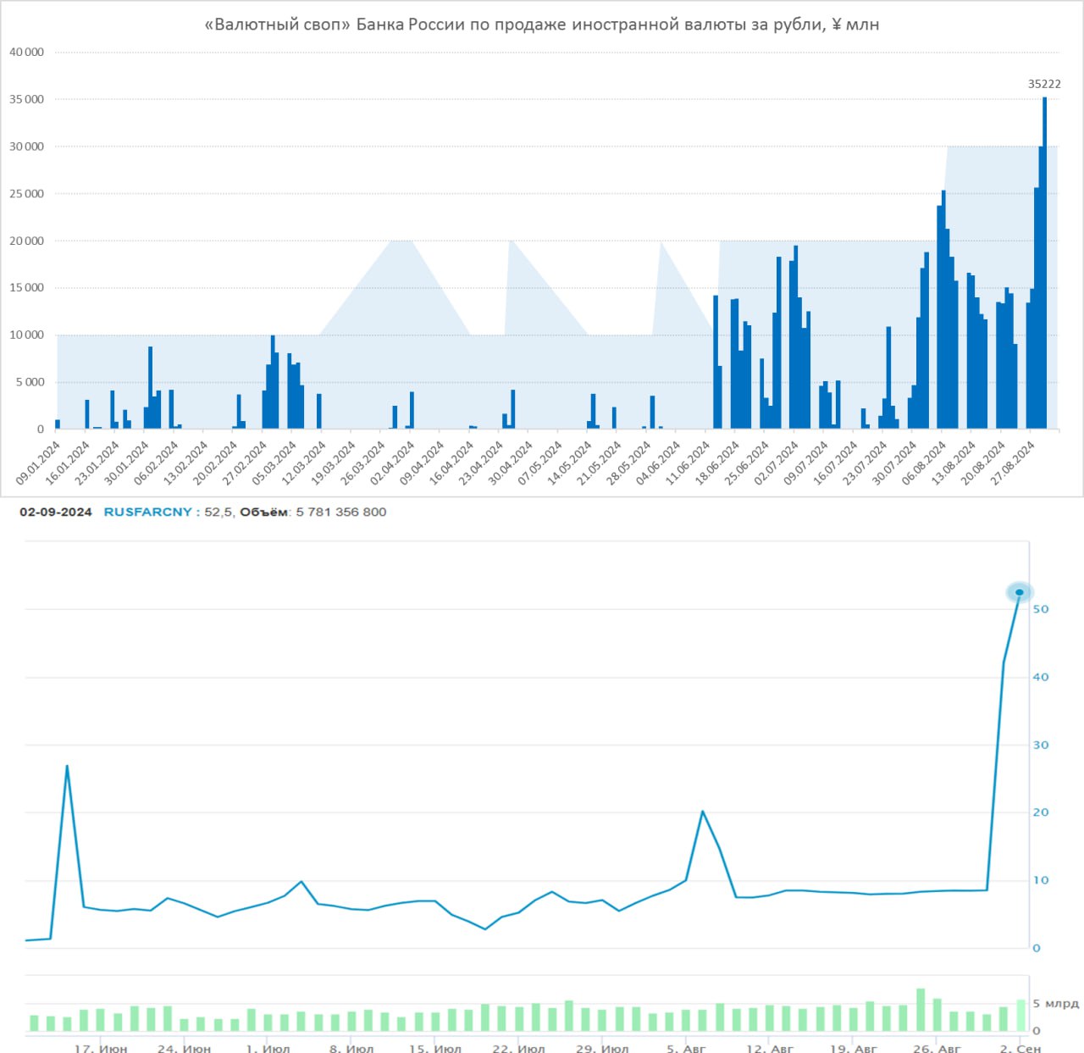This screenshot has height=1053, width=1084.
Task: Select the 27.08.2024 x-axis date label
Action: tap(1013, 463)
